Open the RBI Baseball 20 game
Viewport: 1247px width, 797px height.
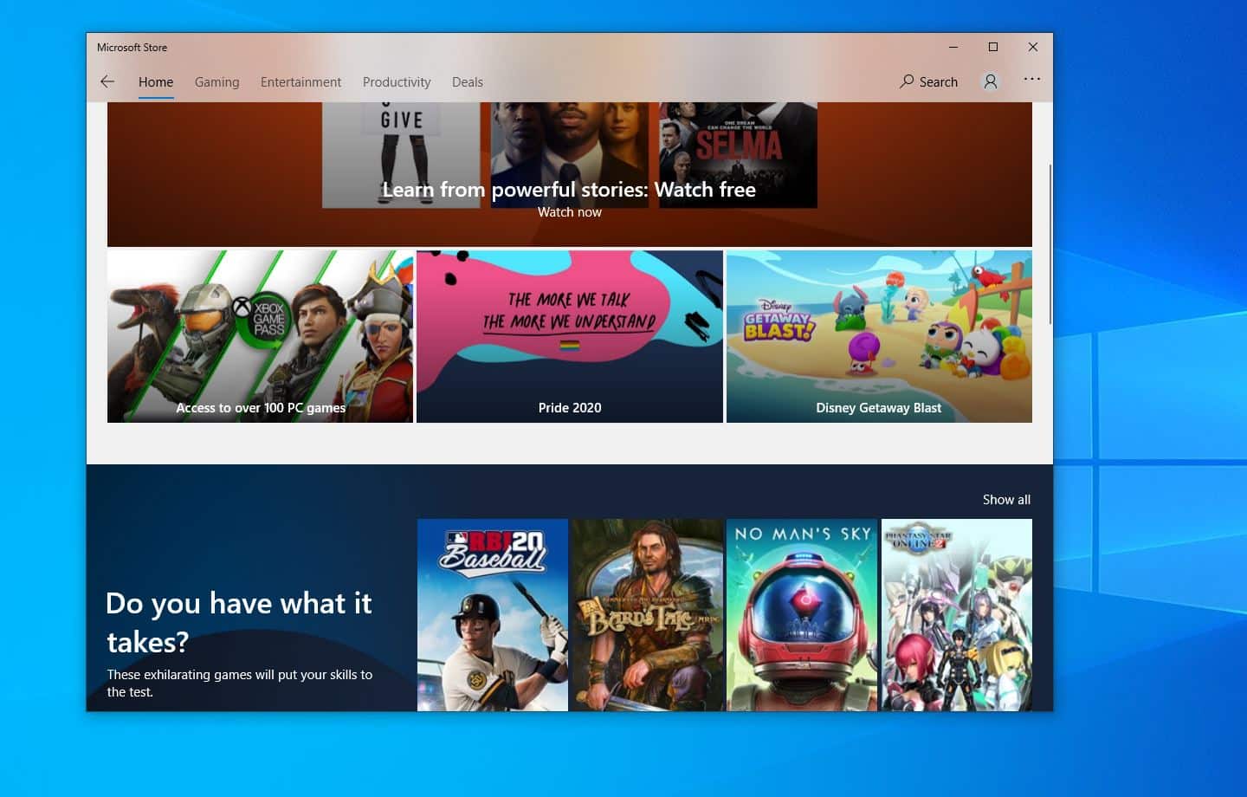point(493,615)
